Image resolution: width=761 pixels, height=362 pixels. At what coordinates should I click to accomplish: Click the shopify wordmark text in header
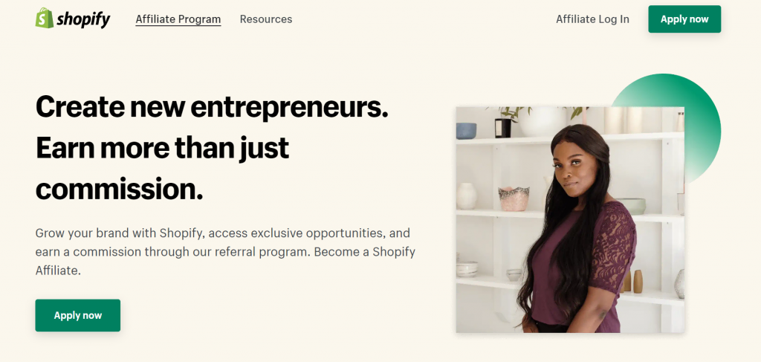(x=83, y=19)
